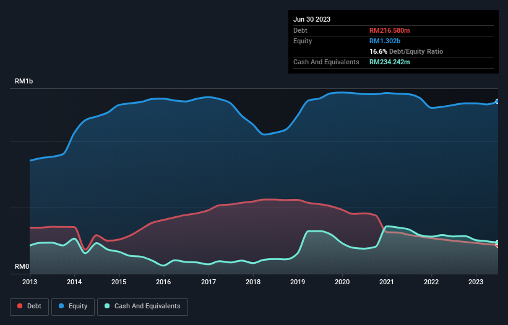Click the blue Equity endpoint marker on chart
This screenshot has width=508, height=325.
pyautogui.click(x=497, y=101)
